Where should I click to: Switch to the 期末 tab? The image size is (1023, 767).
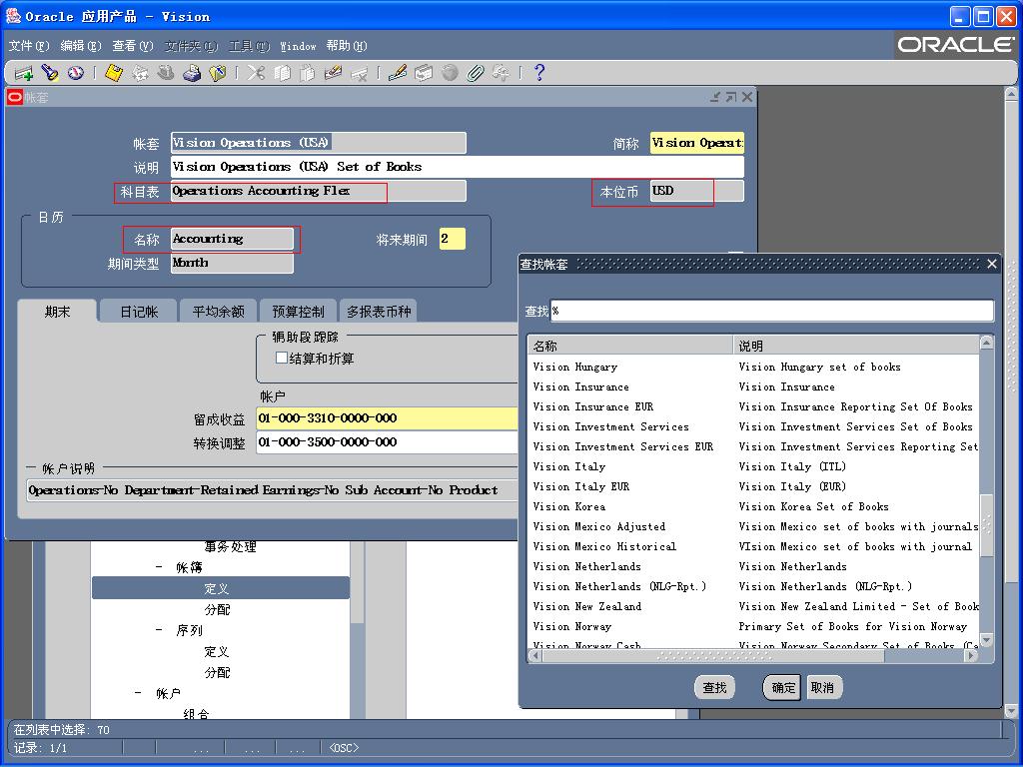57,312
